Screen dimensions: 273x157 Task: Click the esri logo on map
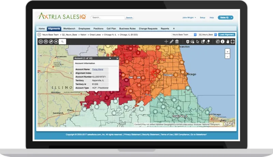pyautogui.click(x=229, y=124)
